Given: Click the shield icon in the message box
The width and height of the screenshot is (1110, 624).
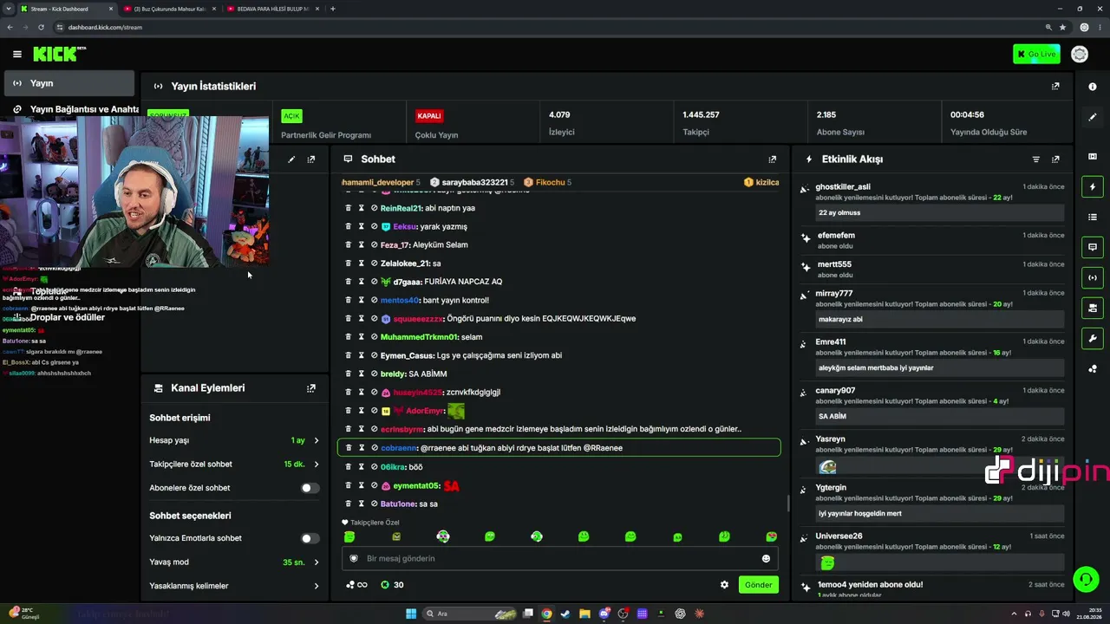Looking at the screenshot, I should point(354,559).
